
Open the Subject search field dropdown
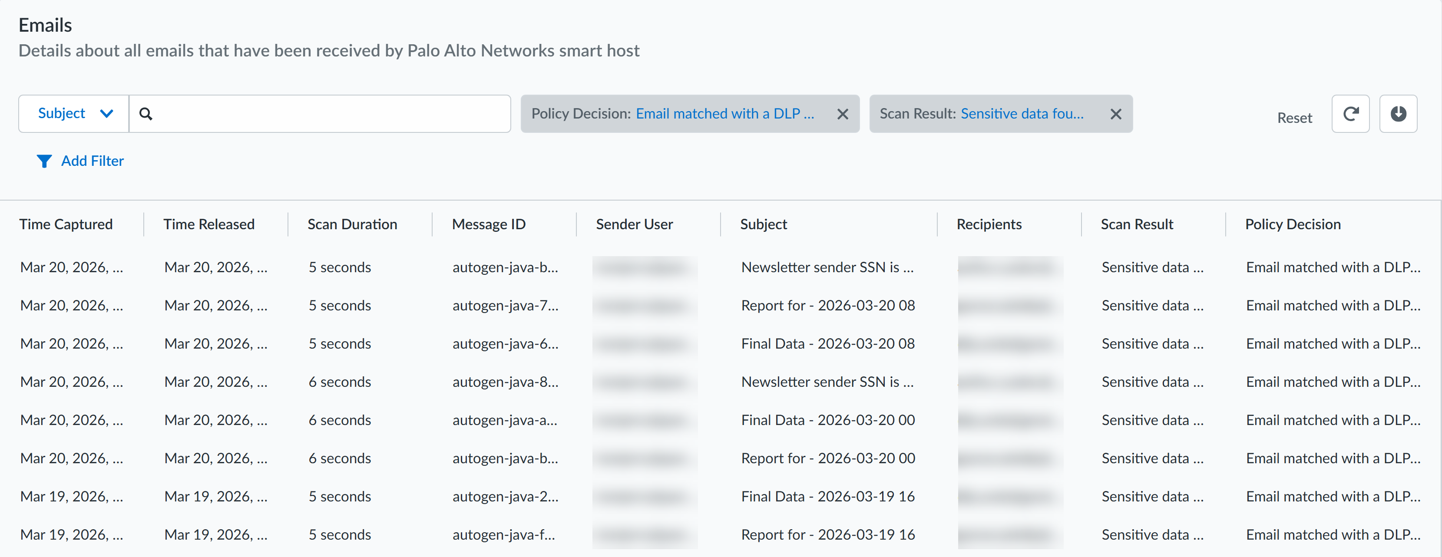click(74, 114)
